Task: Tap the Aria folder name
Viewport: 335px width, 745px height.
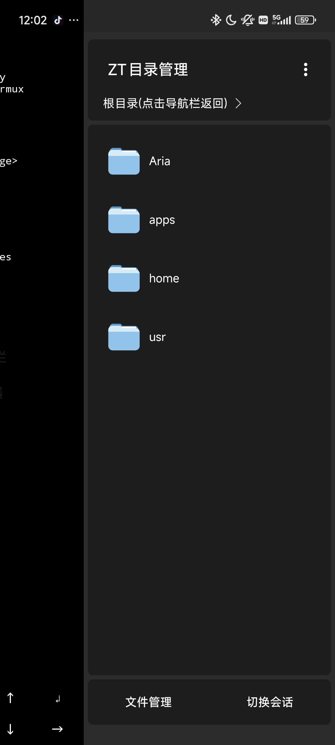Action: coord(160,161)
